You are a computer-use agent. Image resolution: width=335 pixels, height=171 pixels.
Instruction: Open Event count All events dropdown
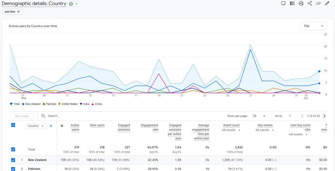pos(231,130)
